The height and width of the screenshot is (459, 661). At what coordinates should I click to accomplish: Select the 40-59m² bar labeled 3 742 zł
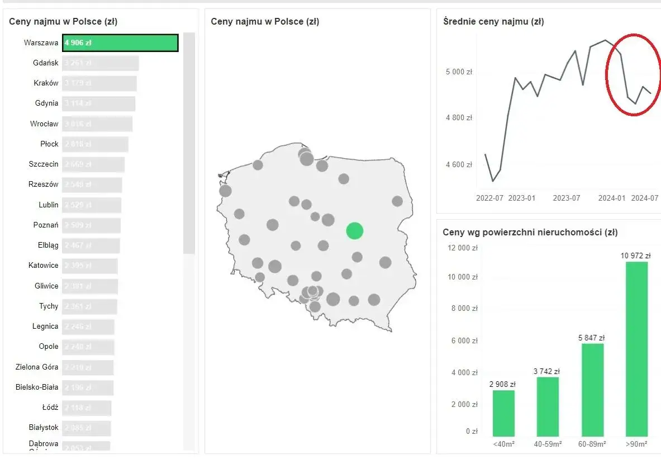[x=548, y=406]
